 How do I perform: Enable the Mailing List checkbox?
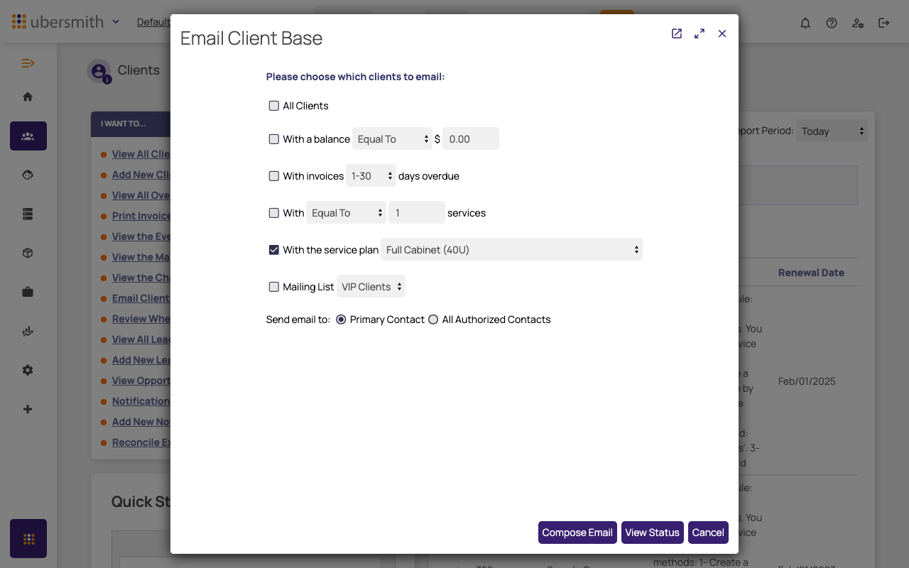(x=274, y=287)
